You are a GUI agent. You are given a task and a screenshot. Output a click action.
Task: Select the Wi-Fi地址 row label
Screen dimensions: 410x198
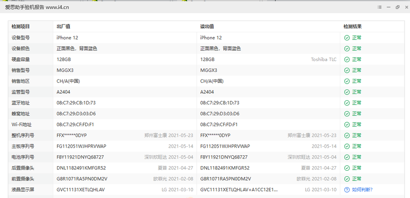tap(21, 124)
